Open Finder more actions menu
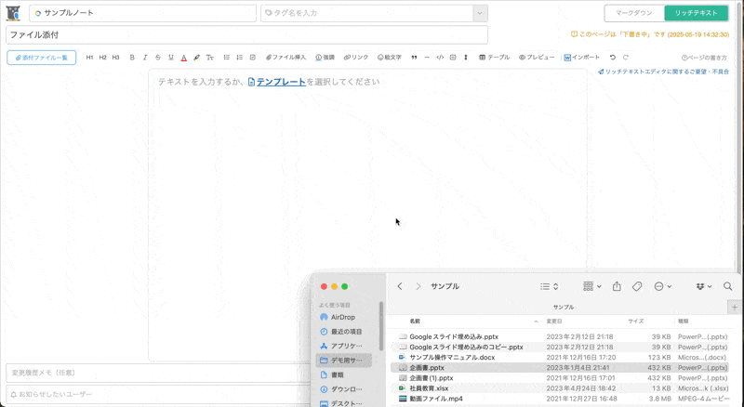This screenshot has height=407, width=744. coord(662,286)
